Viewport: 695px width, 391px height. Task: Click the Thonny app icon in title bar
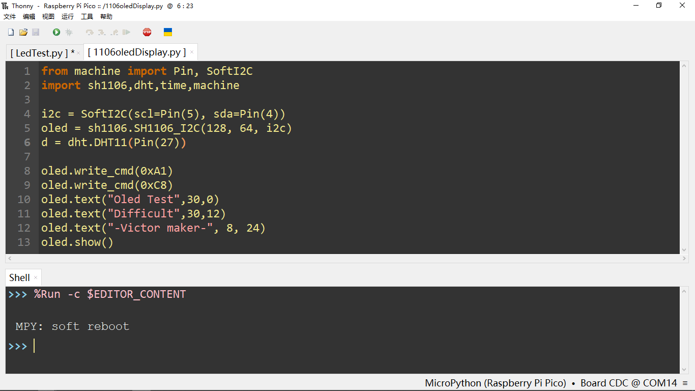5,6
